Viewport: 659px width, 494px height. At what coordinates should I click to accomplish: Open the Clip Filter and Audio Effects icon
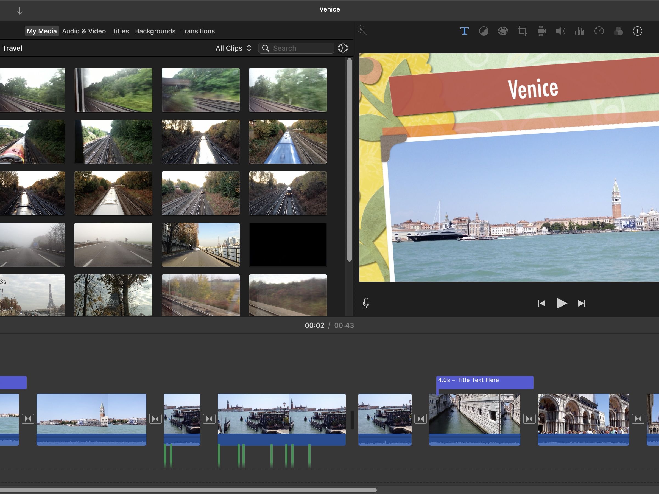[x=618, y=31]
